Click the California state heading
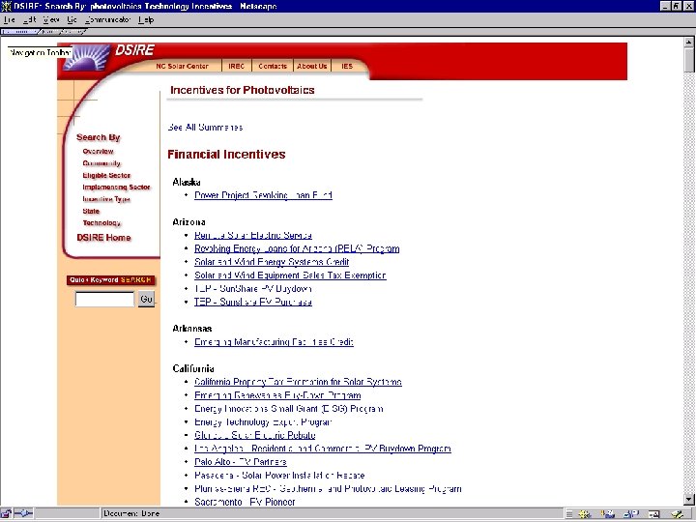696x522 pixels. point(193,368)
